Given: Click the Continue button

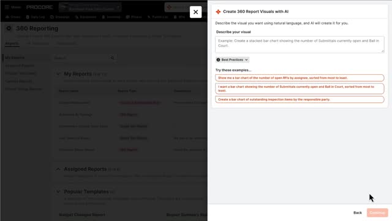Looking at the screenshot, I should point(377,213).
